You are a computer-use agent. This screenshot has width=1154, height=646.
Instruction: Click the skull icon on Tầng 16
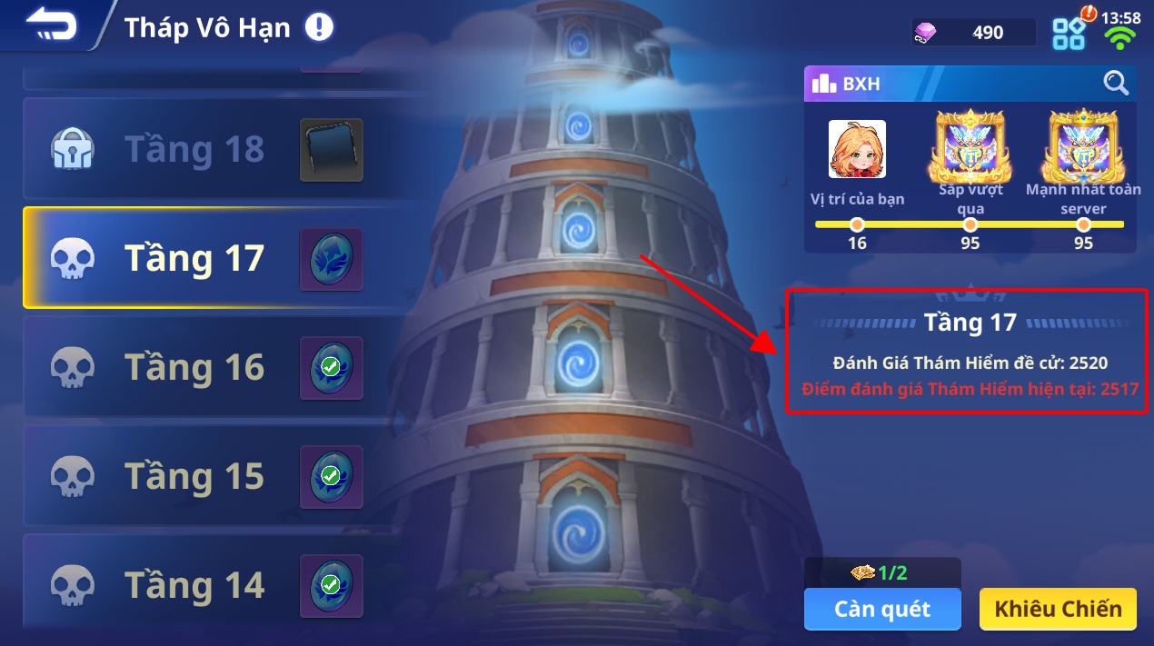[x=72, y=367]
